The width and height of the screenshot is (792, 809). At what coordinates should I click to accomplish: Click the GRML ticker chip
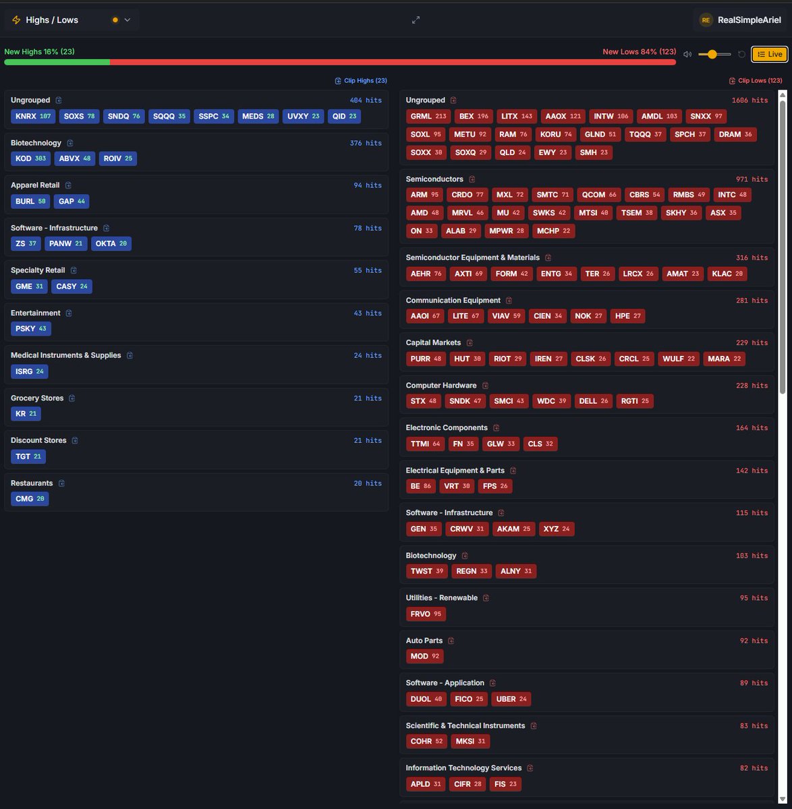pos(428,116)
